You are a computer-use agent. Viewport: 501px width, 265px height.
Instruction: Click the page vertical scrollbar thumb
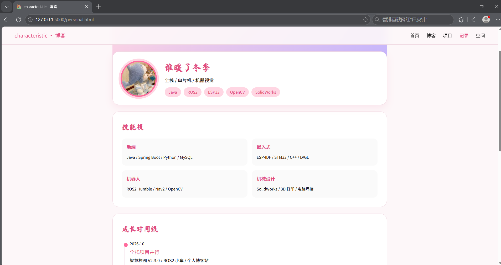(x=500, y=101)
